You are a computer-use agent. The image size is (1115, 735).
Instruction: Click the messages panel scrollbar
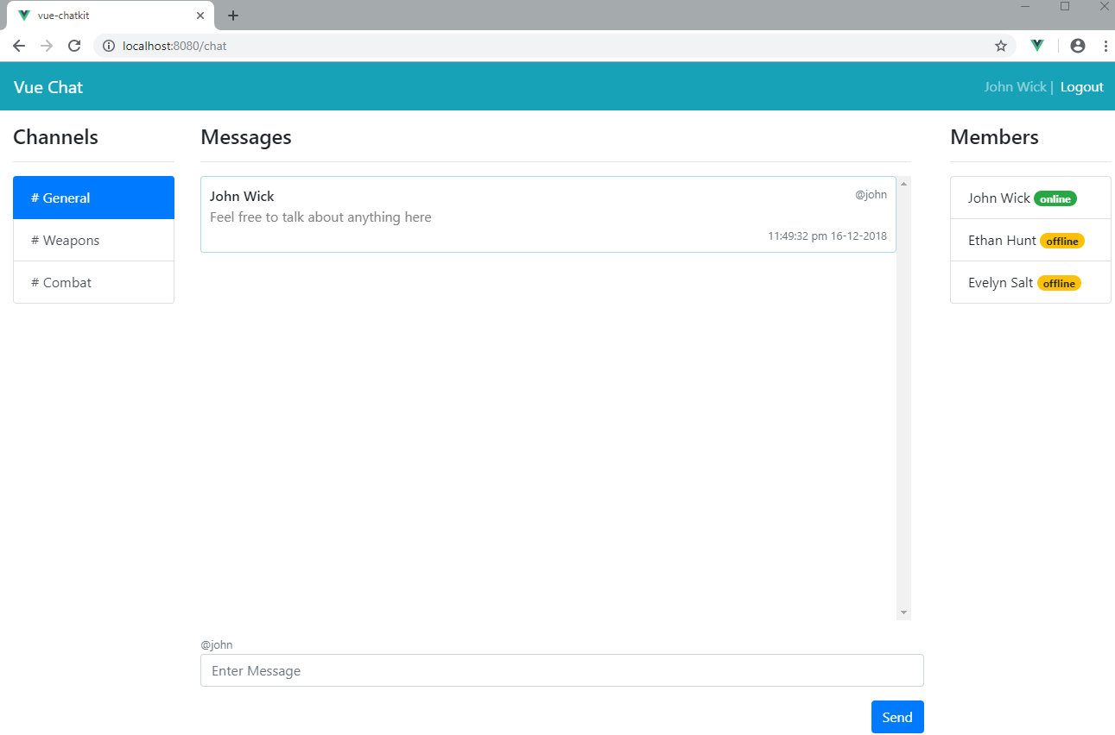[903, 397]
